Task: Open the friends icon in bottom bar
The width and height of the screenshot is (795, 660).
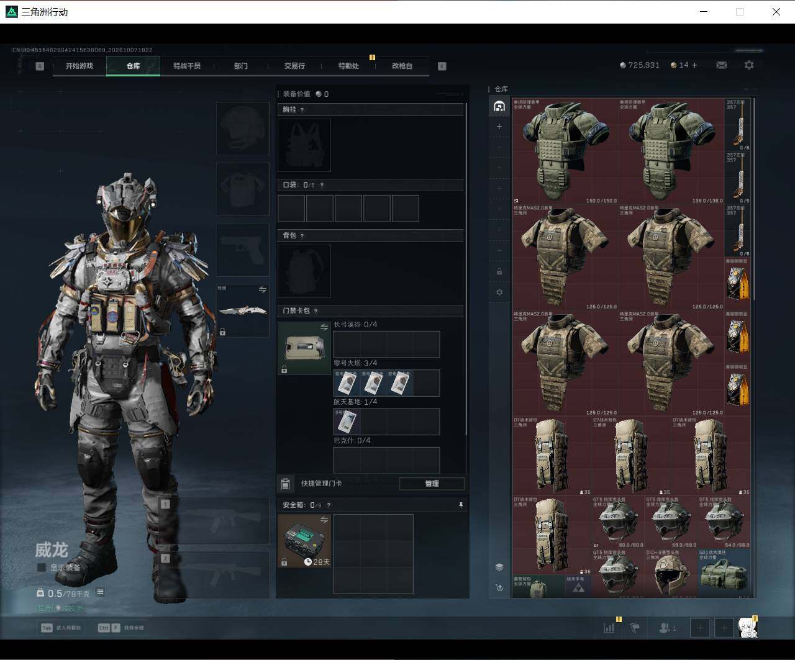Action: 667,628
